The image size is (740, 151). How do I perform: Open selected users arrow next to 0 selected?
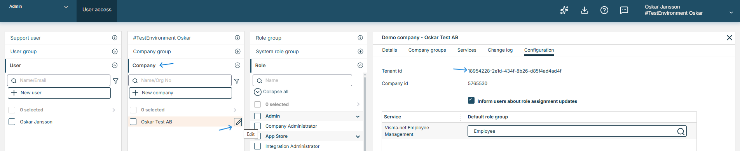[114, 110]
